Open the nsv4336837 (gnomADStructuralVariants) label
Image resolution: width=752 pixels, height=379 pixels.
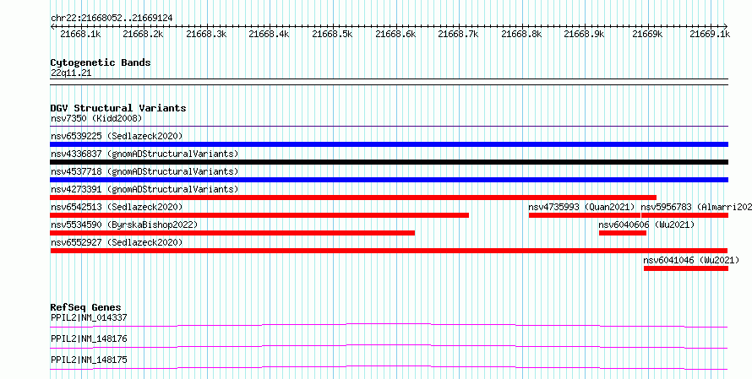click(144, 154)
